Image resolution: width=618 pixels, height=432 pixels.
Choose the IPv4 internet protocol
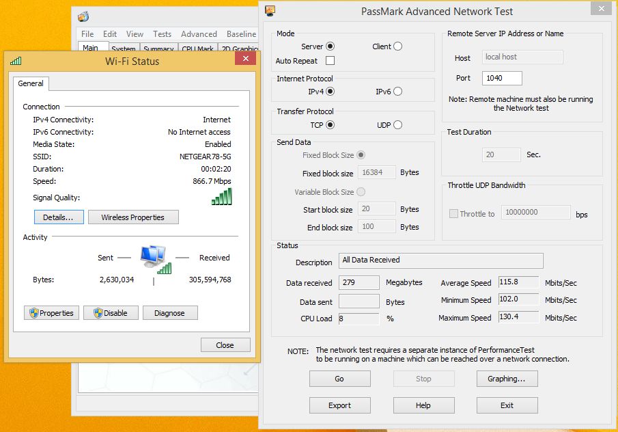[x=331, y=92]
